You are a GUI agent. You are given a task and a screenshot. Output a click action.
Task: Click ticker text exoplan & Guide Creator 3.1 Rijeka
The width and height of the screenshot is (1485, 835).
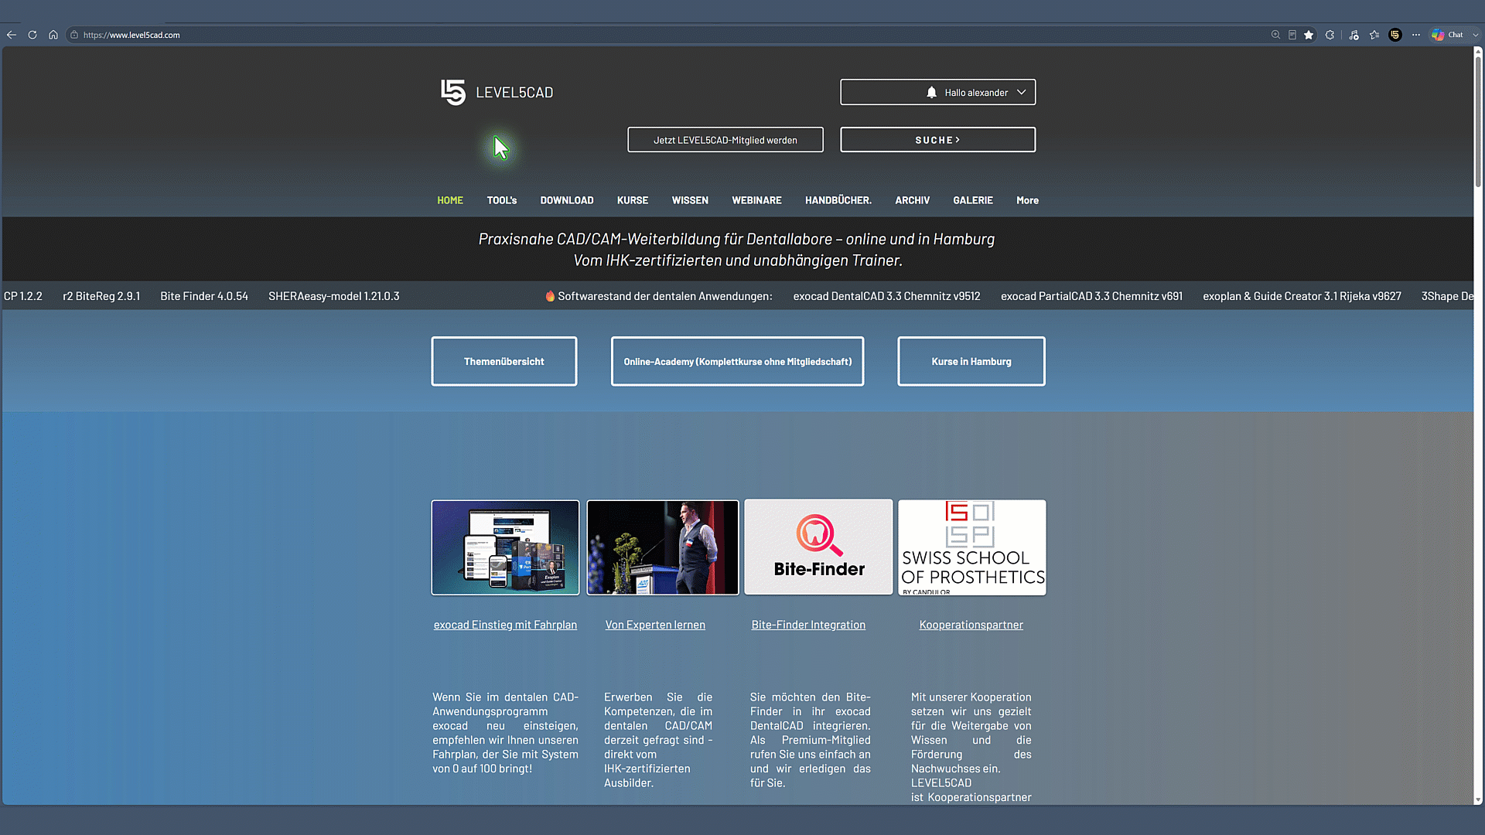1302,296
